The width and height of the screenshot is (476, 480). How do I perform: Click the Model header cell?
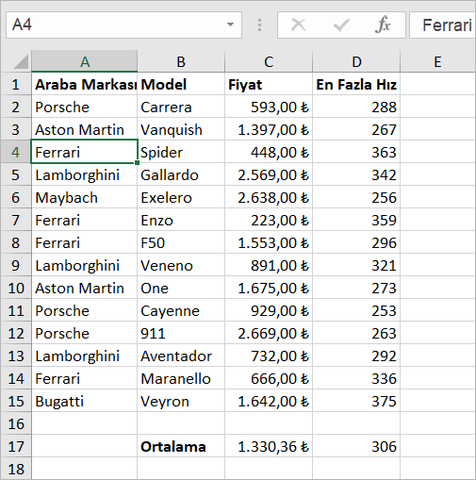coord(181,84)
